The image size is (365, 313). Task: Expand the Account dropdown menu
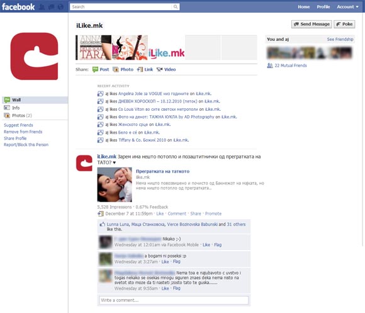point(347,7)
